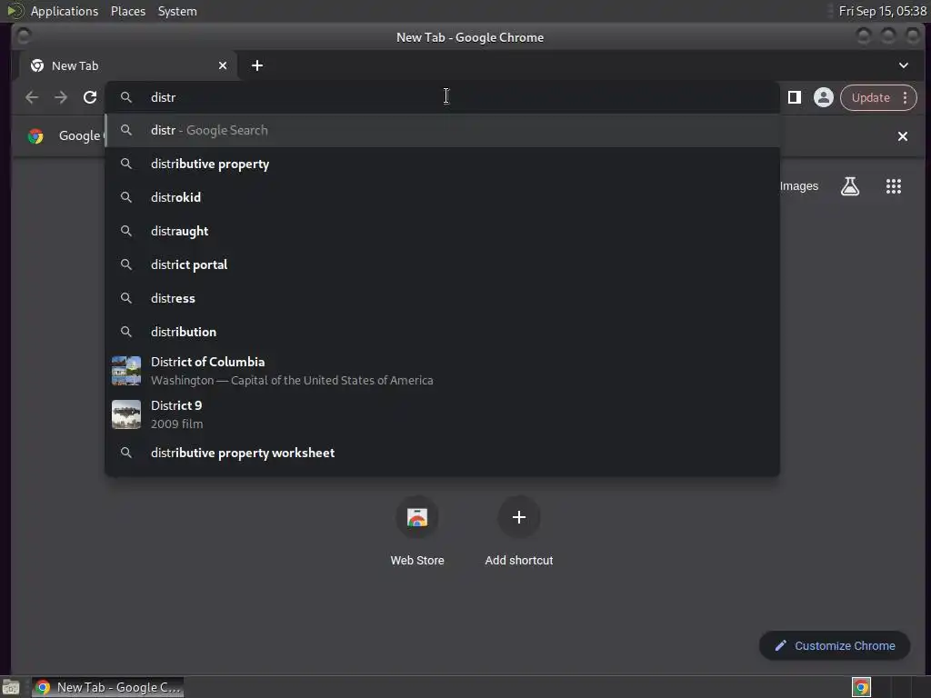Choose the 'district portal' suggestion
The image size is (931, 698).
[x=442, y=264]
